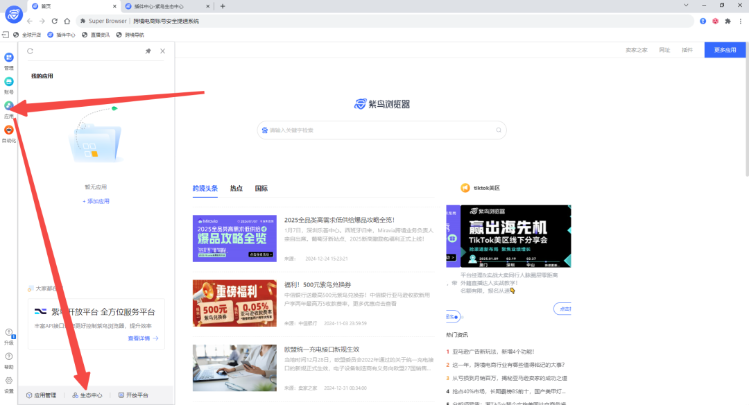Click 添加应用 to add an application
The image size is (749, 405).
pyautogui.click(x=96, y=200)
